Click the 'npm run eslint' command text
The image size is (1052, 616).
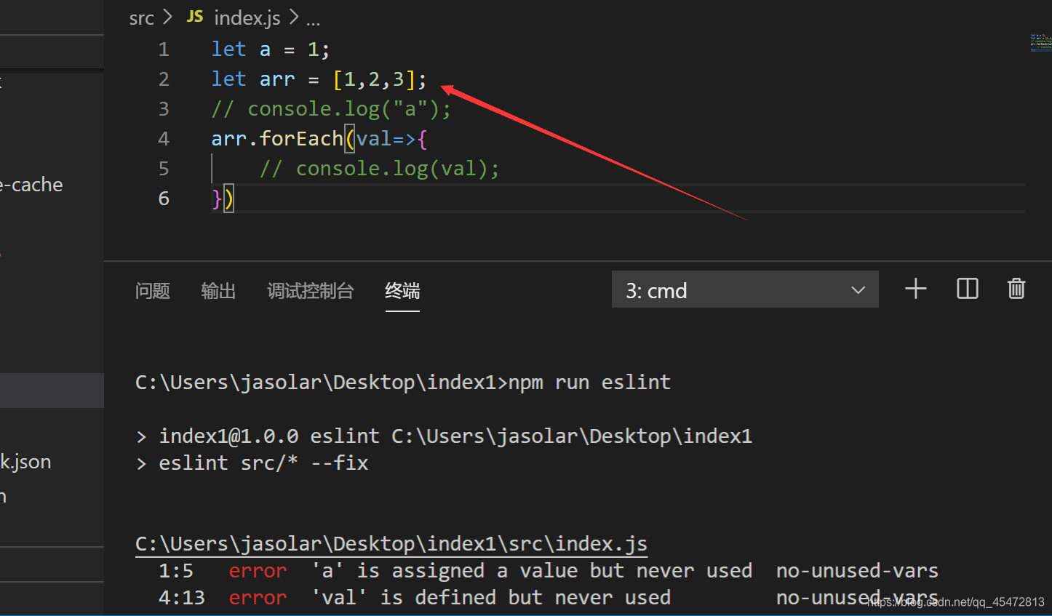pos(589,383)
